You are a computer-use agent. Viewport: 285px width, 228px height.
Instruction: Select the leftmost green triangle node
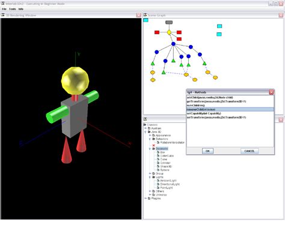pyautogui.click(x=153, y=64)
